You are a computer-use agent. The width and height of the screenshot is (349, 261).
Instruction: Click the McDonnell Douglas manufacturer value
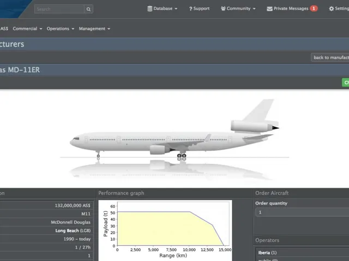click(x=70, y=222)
